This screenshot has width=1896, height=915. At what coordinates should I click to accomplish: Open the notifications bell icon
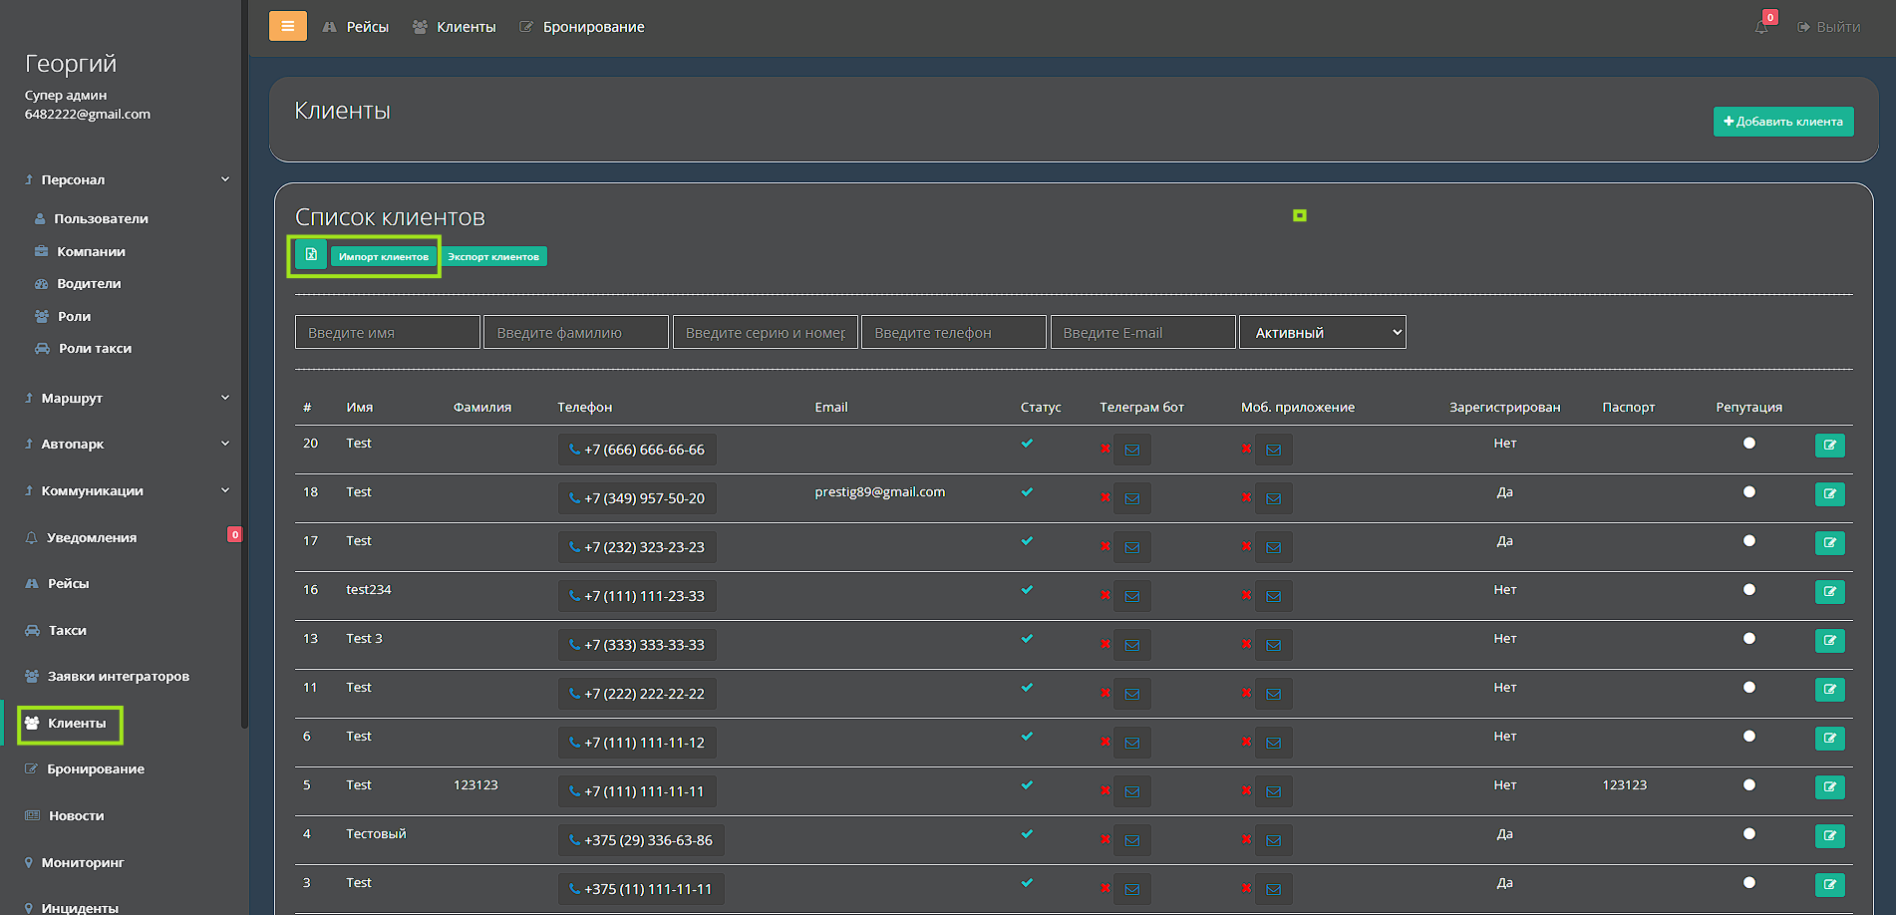point(1761,27)
